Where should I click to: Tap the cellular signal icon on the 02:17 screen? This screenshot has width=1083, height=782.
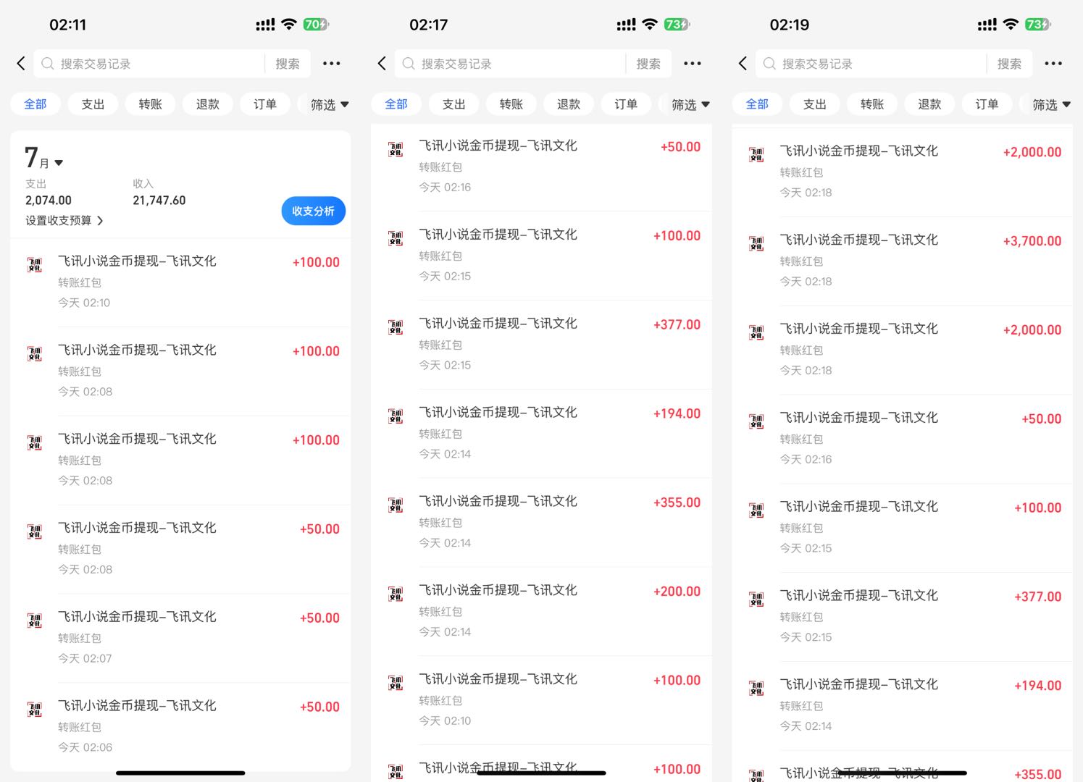click(x=626, y=25)
